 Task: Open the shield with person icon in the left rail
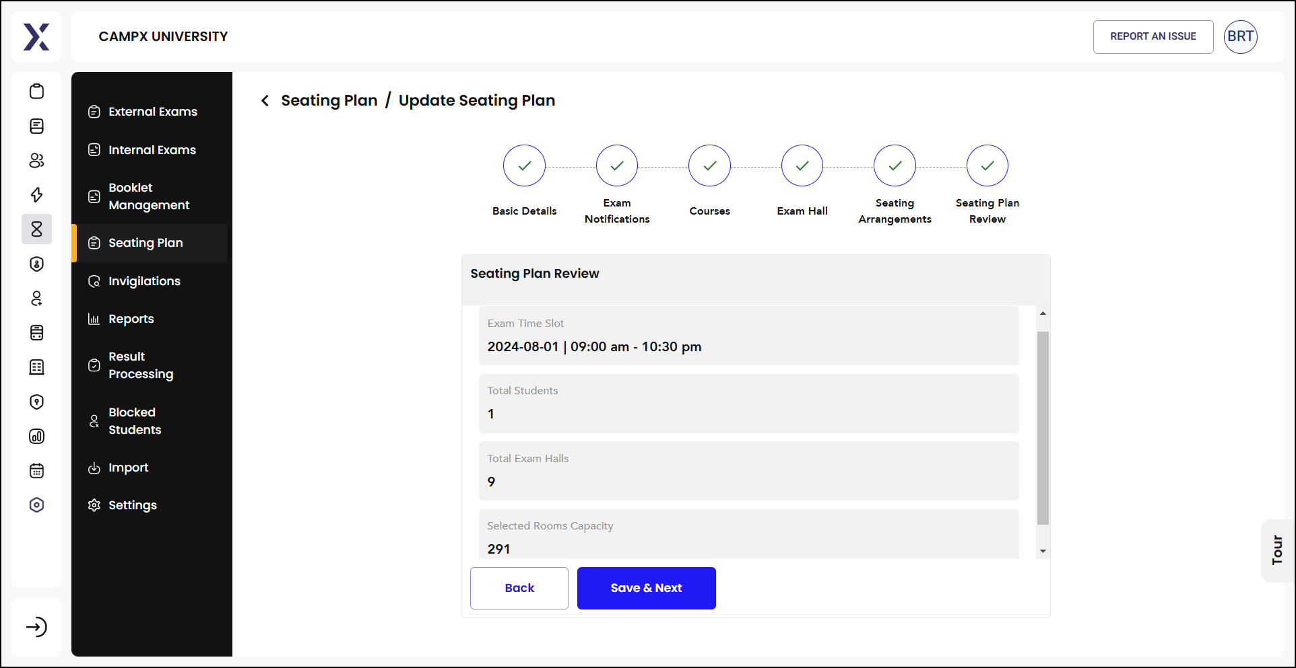37,264
